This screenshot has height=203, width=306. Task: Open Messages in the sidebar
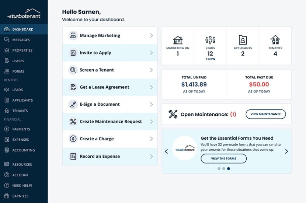(21, 40)
